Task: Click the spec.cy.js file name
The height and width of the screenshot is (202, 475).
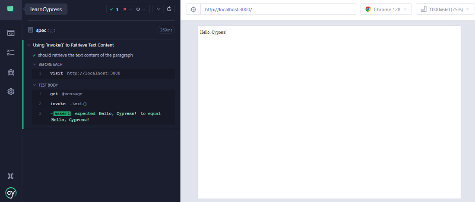Action: coord(46,30)
